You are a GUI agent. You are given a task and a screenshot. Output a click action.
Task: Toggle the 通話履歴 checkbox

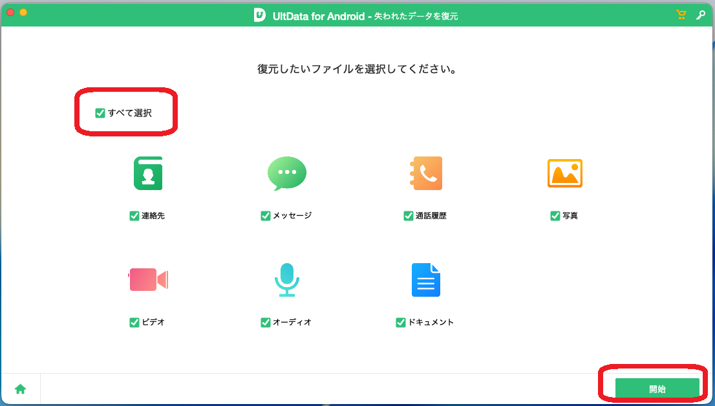click(x=409, y=216)
